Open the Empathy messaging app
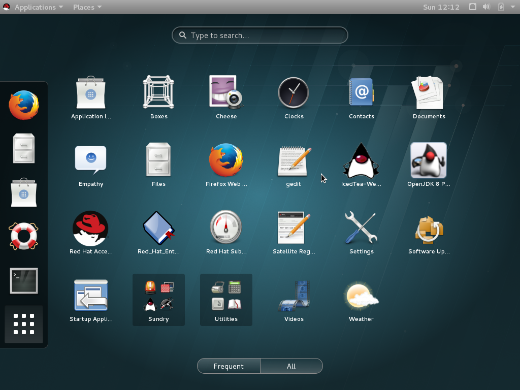 [x=90, y=160]
